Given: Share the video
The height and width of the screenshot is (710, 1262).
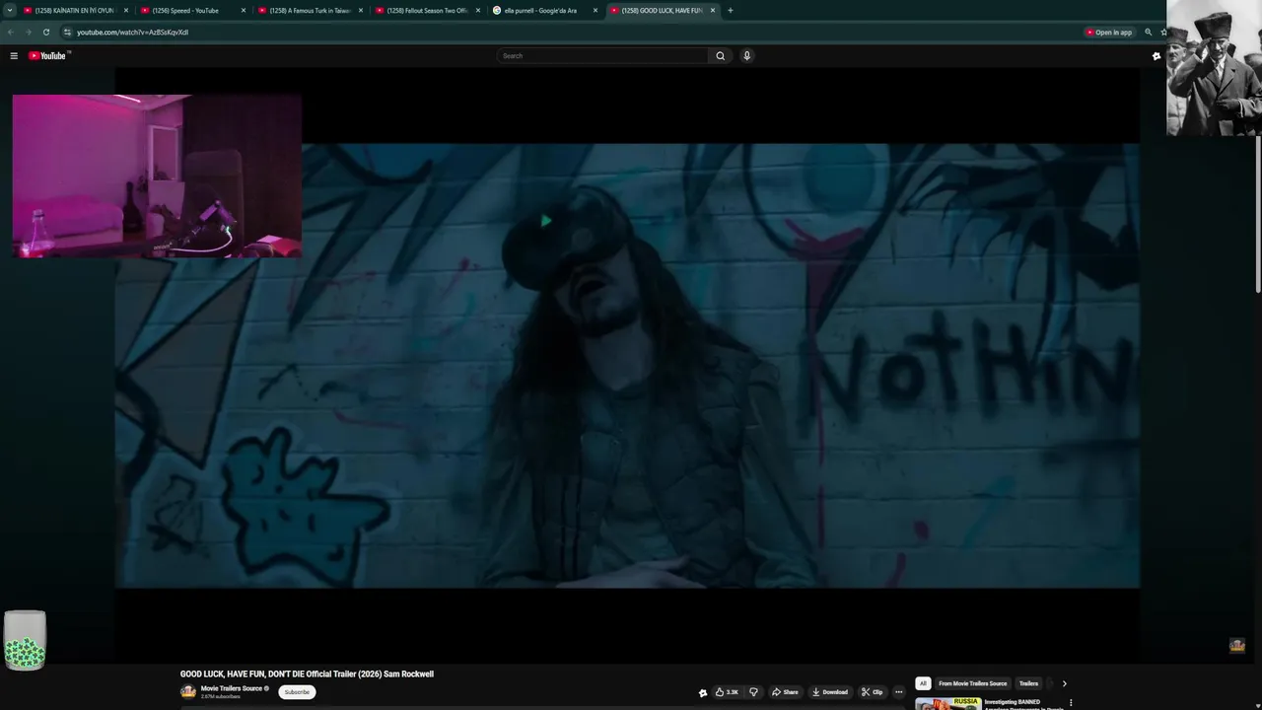Looking at the screenshot, I should (785, 692).
